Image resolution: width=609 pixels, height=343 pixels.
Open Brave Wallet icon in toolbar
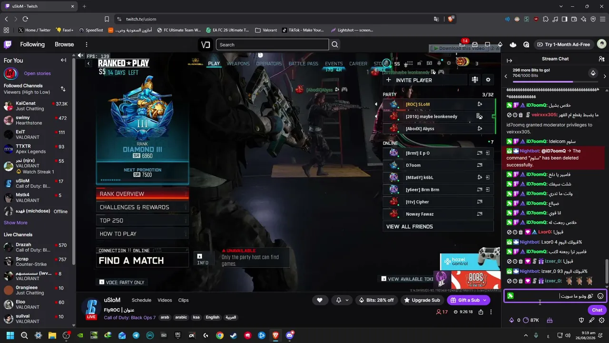tap(574, 19)
